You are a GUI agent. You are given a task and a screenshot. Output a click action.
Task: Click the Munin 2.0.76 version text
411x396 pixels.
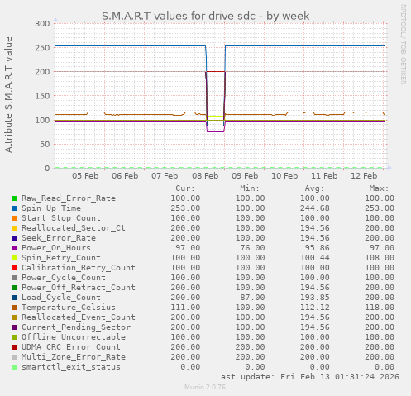click(205, 387)
